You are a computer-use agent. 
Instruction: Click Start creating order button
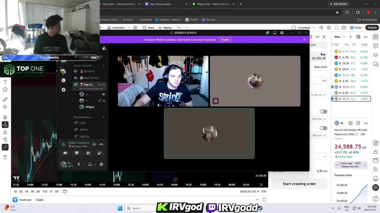[299, 184]
